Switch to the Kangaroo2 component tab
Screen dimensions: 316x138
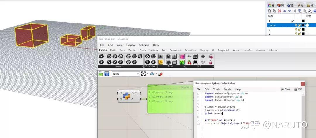223,50
